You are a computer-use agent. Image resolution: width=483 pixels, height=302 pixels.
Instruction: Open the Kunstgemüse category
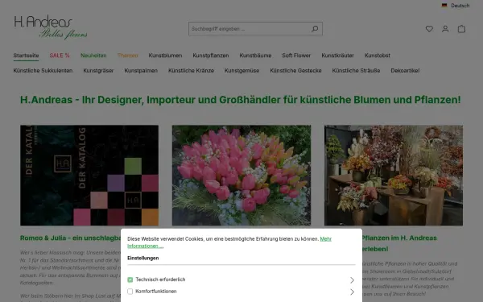242,71
